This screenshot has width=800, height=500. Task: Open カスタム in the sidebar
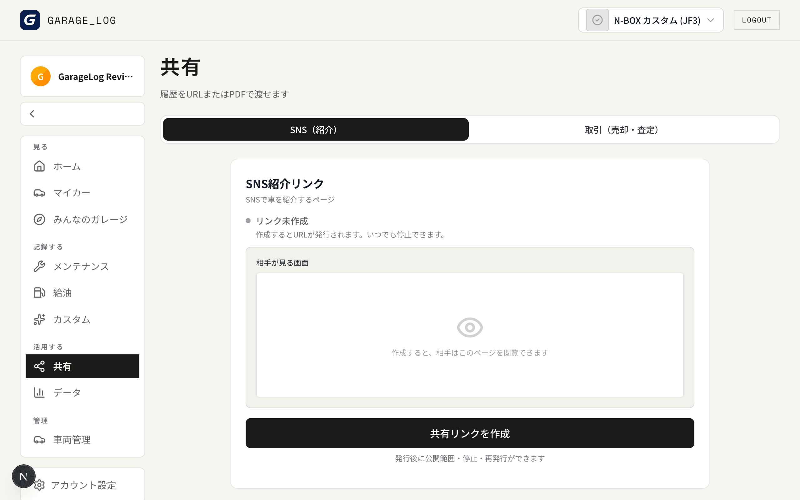pos(82,319)
